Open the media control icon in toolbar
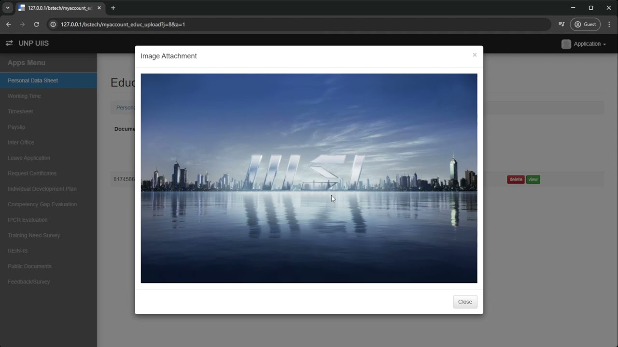The width and height of the screenshot is (618, 347). tap(562, 24)
